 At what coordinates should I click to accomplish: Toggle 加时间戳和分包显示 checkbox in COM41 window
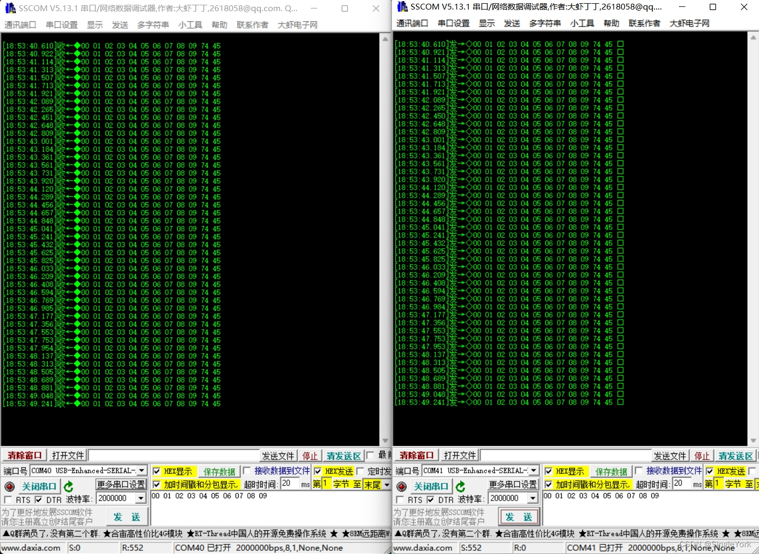tap(548, 484)
